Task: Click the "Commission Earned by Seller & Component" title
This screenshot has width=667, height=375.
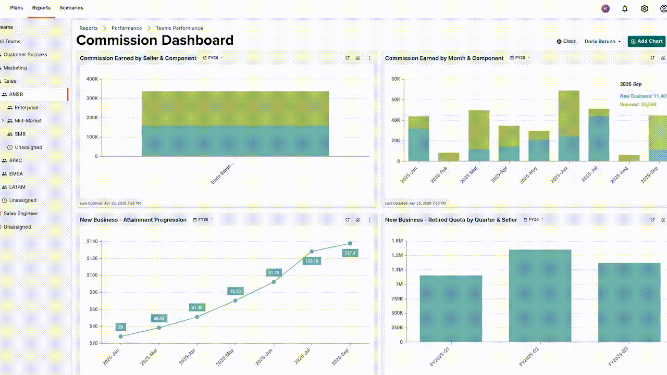Action: 138,58
